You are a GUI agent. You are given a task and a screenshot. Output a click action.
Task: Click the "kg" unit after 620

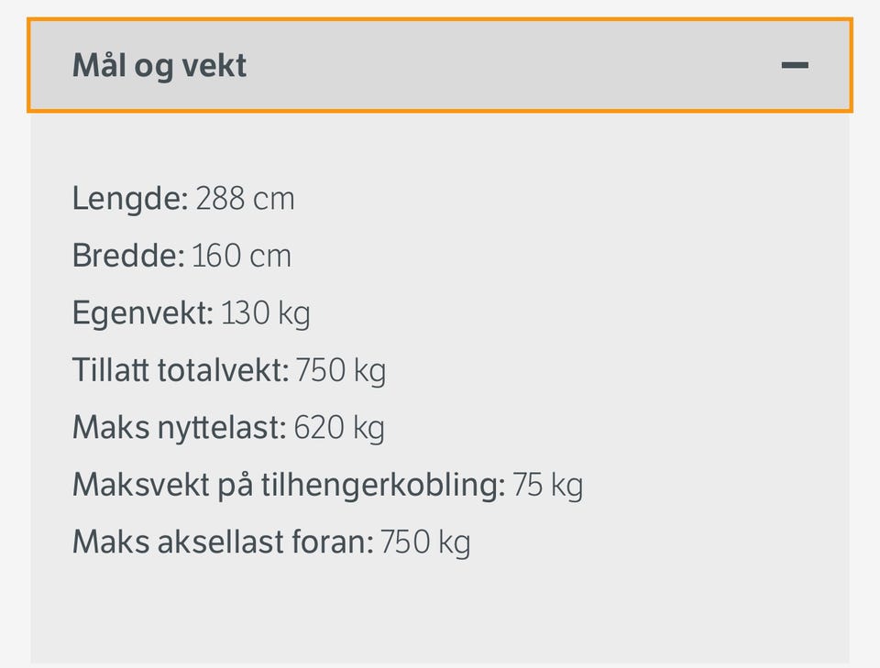click(x=369, y=429)
